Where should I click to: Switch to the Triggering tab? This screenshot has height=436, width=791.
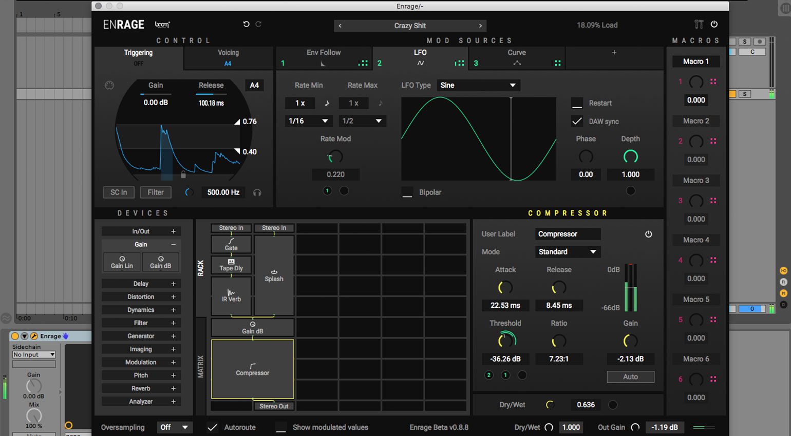(138, 57)
